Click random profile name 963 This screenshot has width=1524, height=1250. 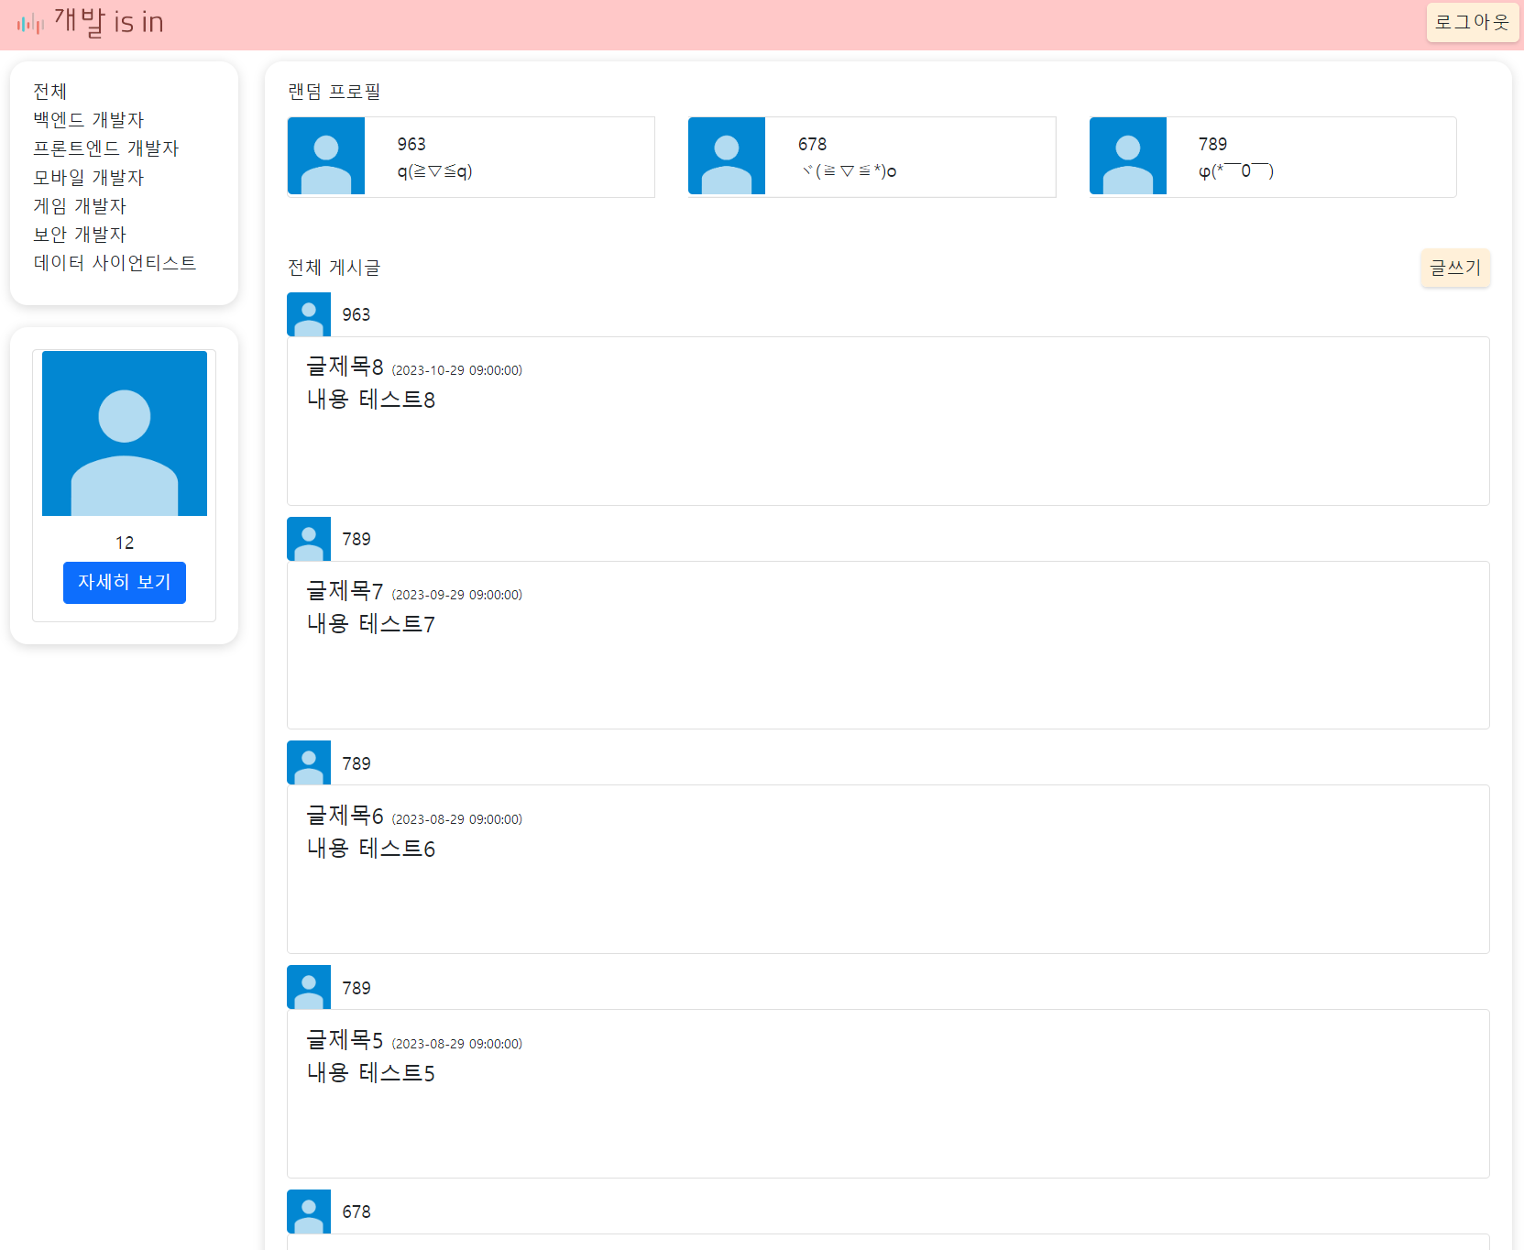click(x=411, y=144)
